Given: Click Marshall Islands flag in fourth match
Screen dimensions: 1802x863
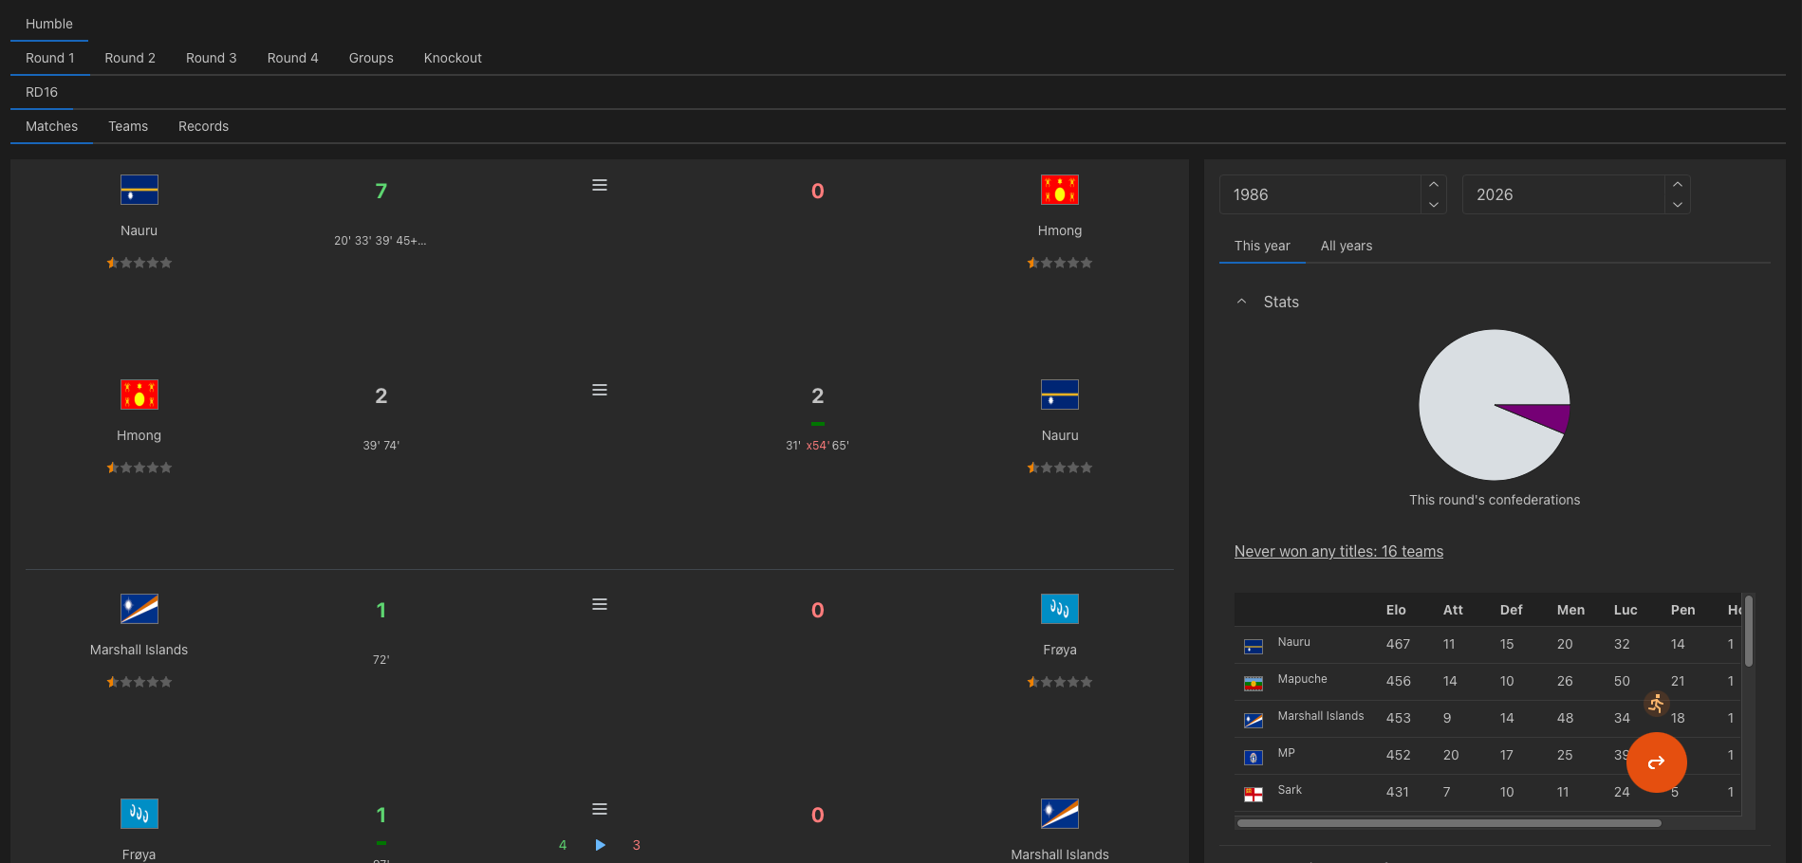Looking at the screenshot, I should (1060, 814).
